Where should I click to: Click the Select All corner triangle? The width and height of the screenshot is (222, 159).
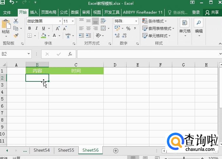tap(4, 65)
